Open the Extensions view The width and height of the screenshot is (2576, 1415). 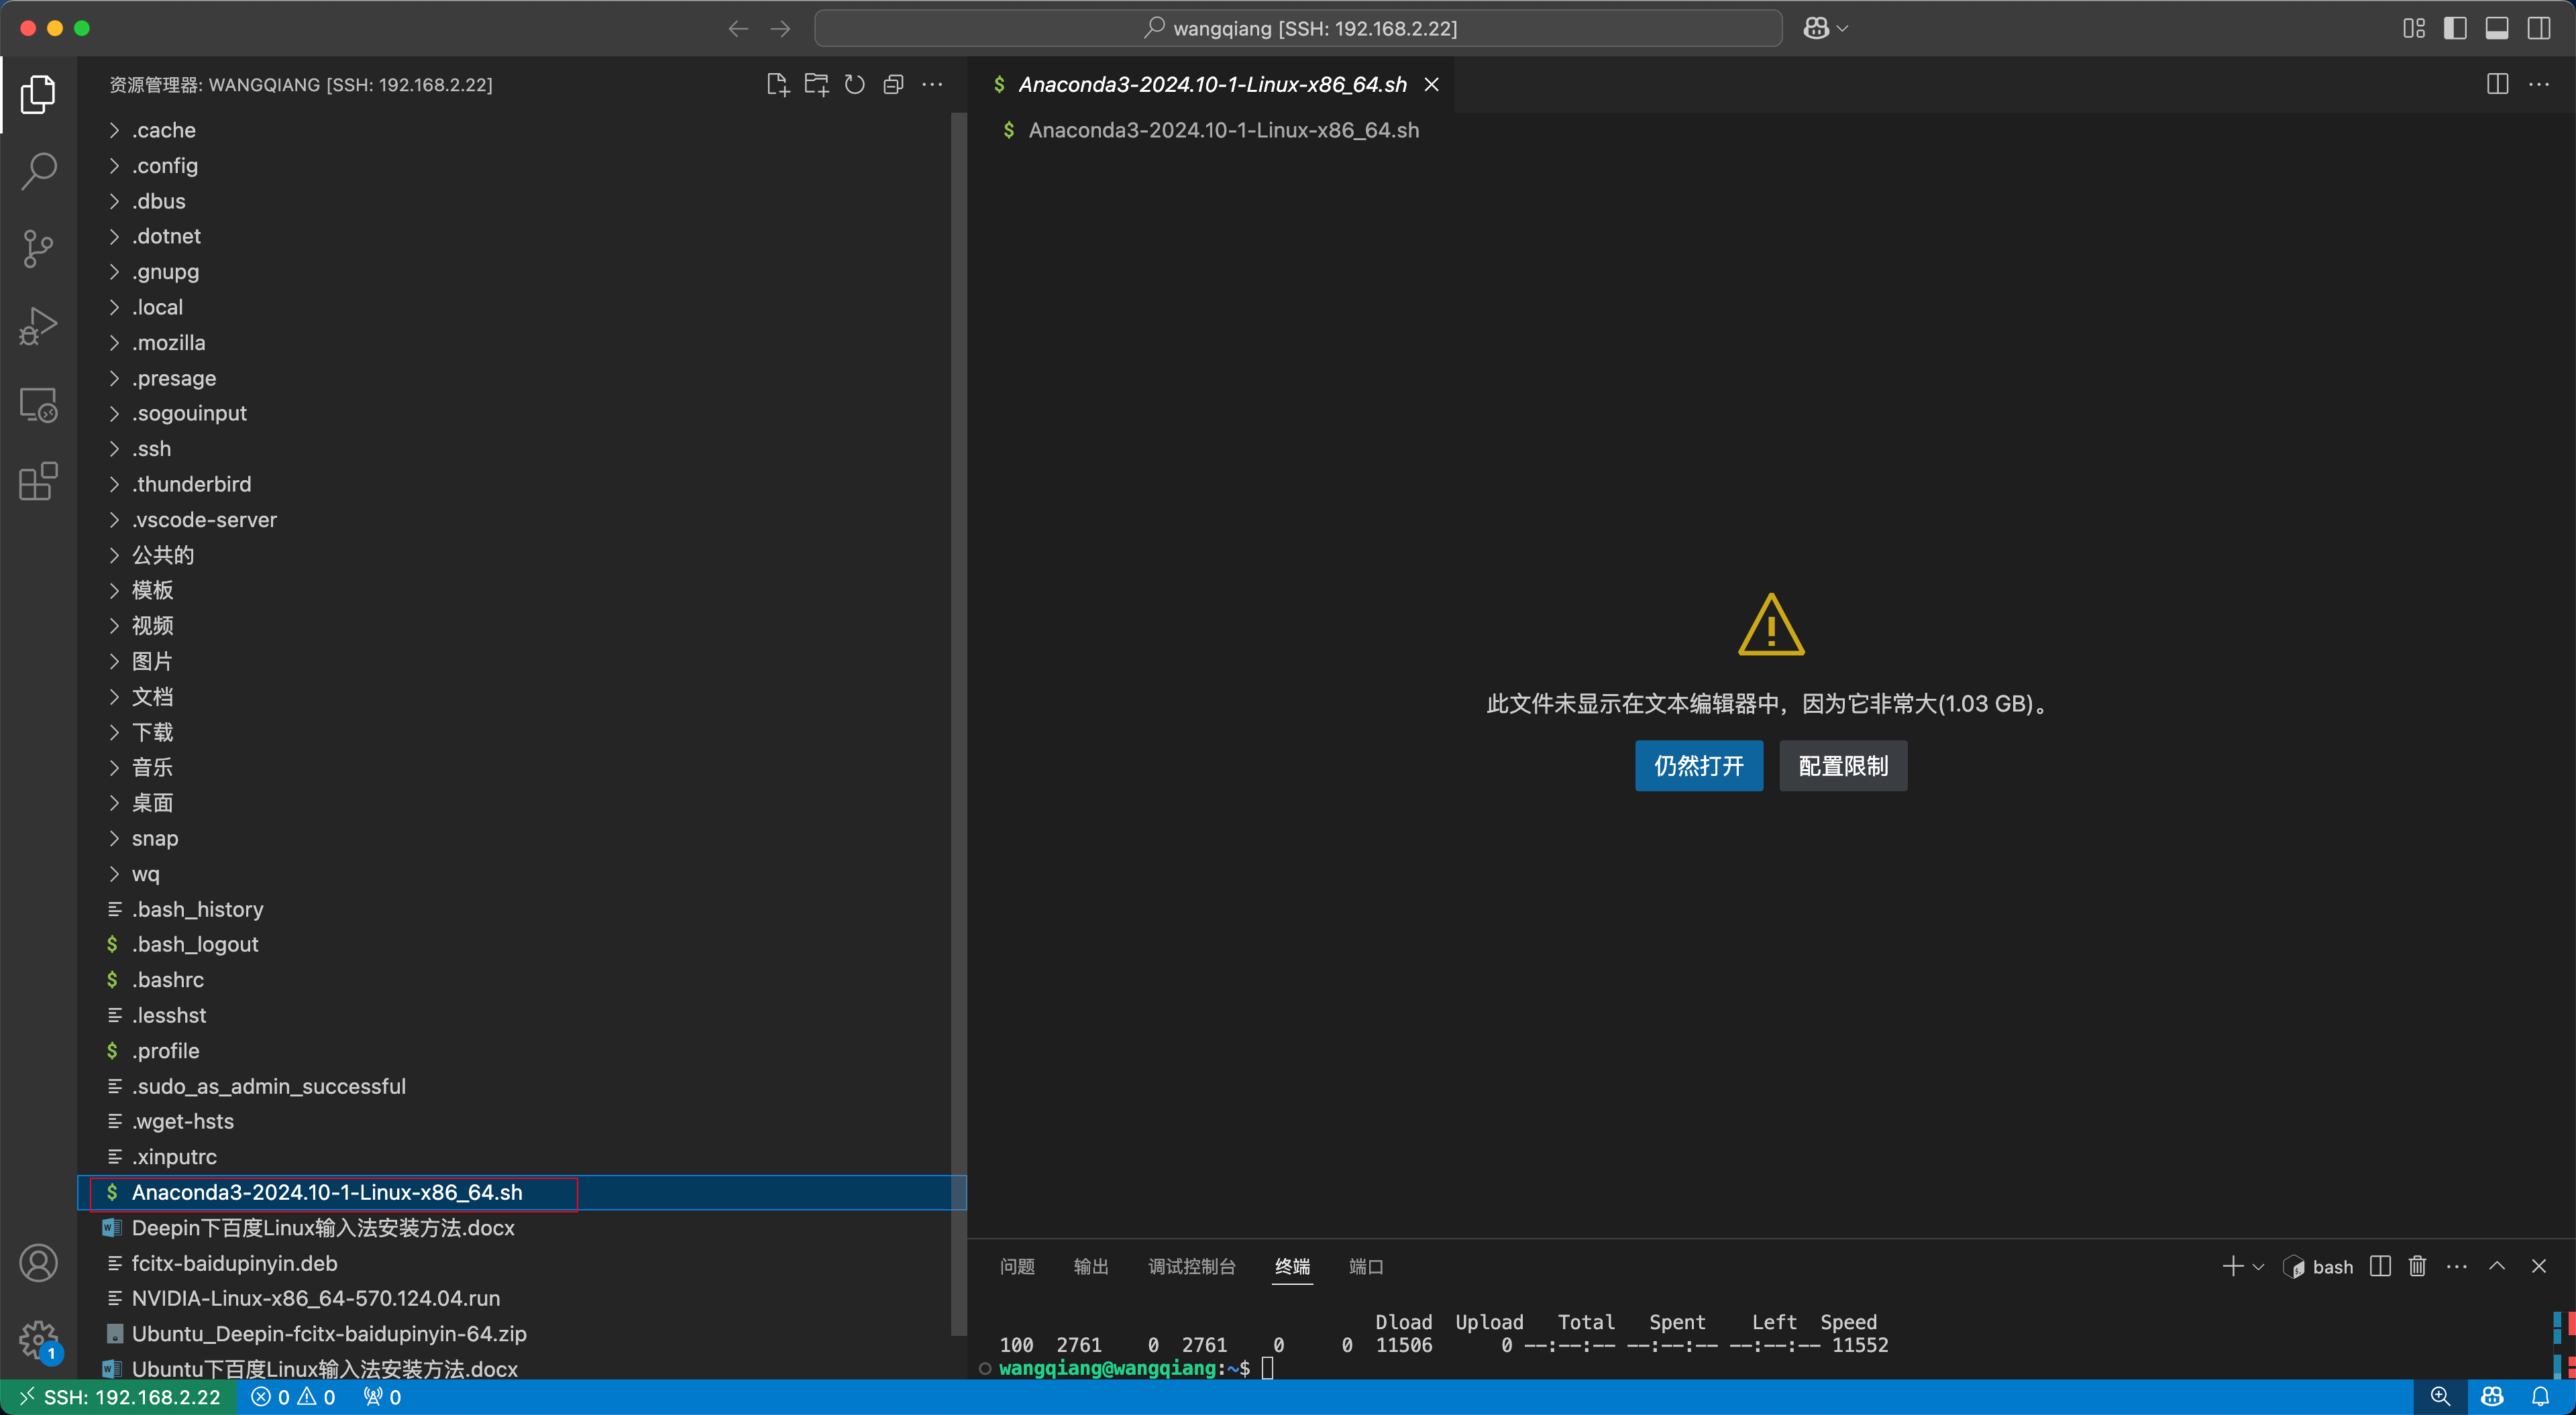(x=38, y=481)
